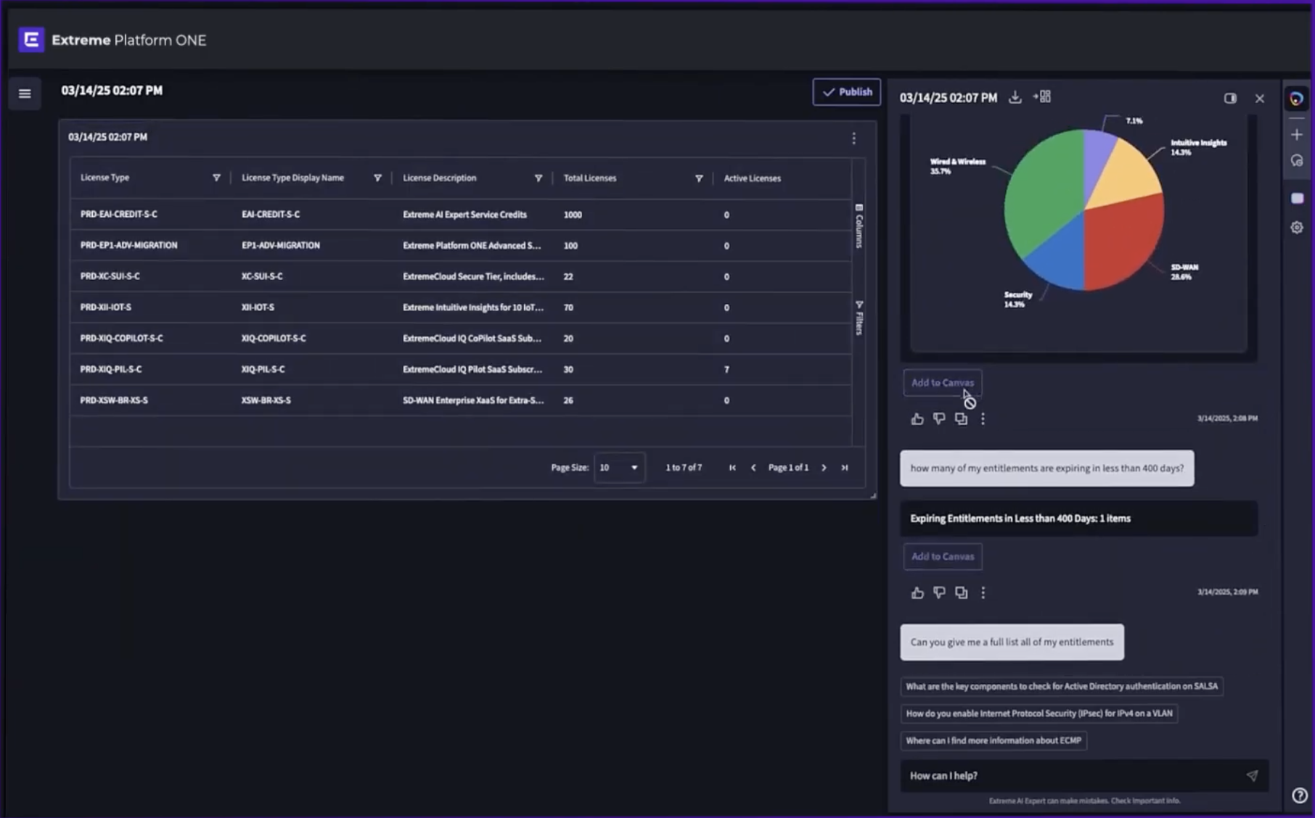The width and height of the screenshot is (1315, 818).
Task: Click the 'full list all of my entitlements' message
Action: pos(1012,643)
